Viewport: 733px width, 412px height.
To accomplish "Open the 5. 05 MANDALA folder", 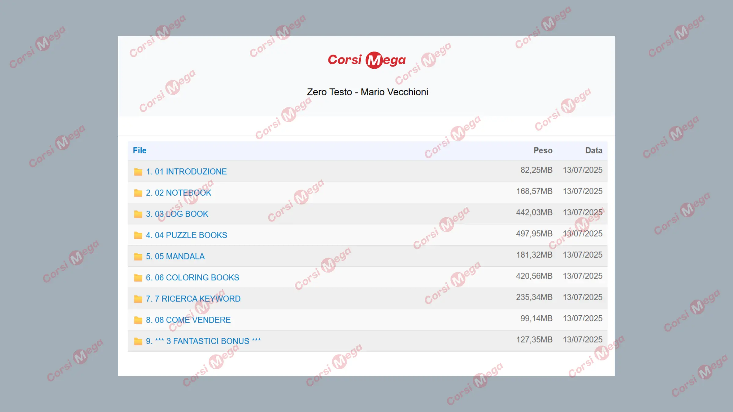I will tap(175, 256).
